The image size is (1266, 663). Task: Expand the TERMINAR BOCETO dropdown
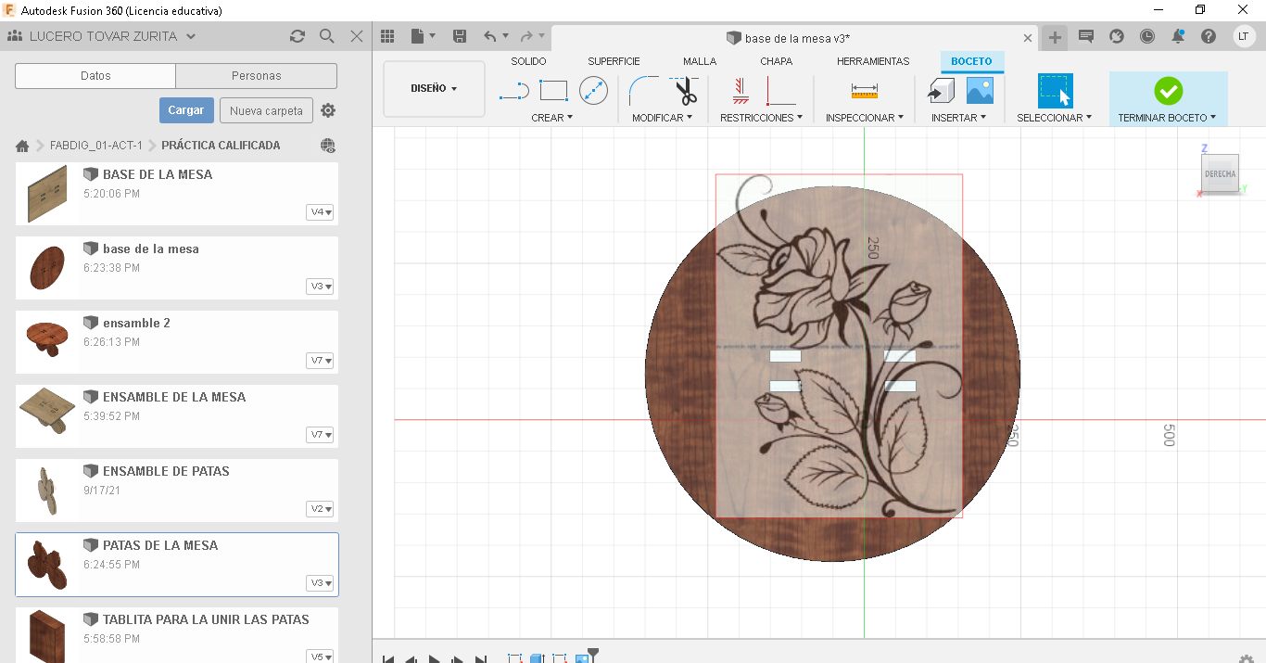point(1167,118)
